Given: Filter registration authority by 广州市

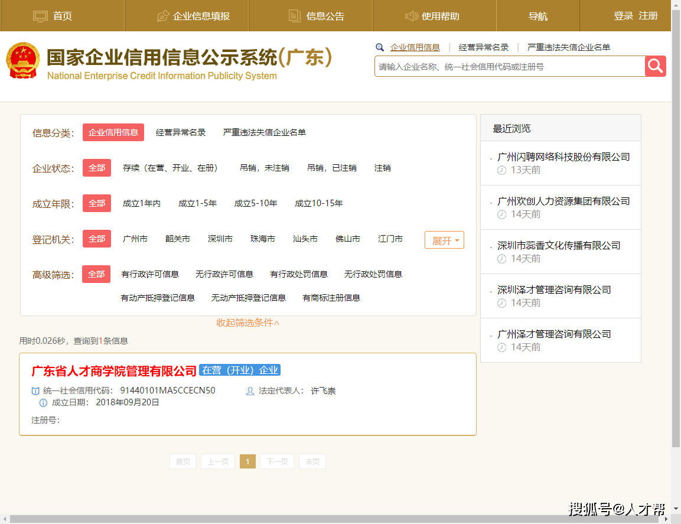Looking at the screenshot, I should pos(135,239).
